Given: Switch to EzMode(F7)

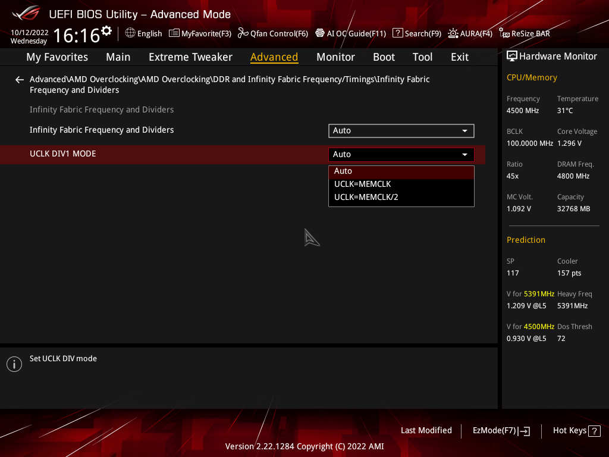Looking at the screenshot, I should pos(501,431).
